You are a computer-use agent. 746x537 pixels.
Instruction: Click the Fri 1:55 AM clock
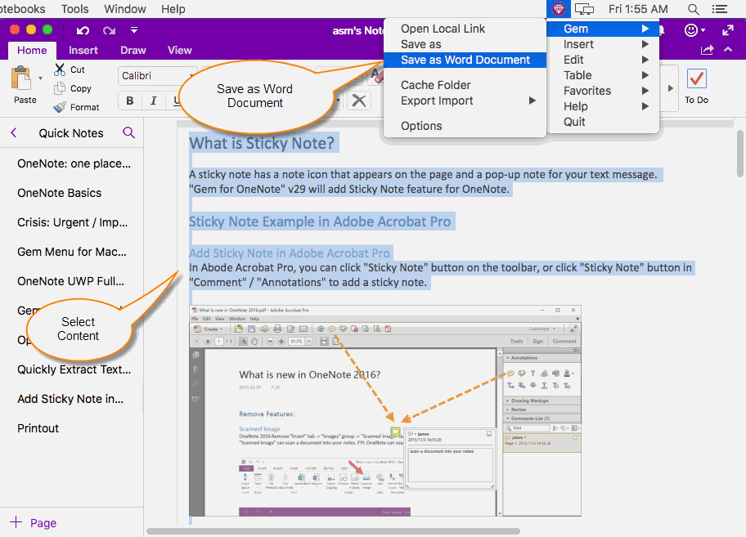(639, 9)
